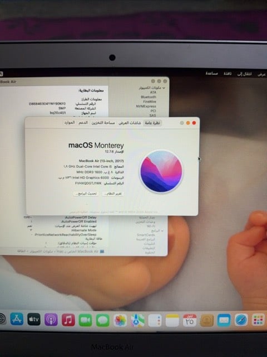The image size is (267, 357).
Task: Select FireWire in System Information sidebar
Action: [150, 102]
